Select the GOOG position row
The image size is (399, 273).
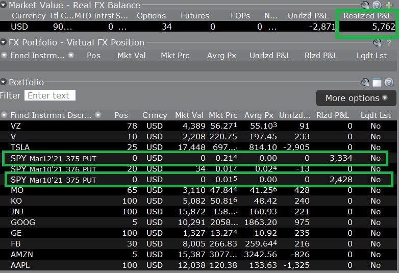coord(198,222)
